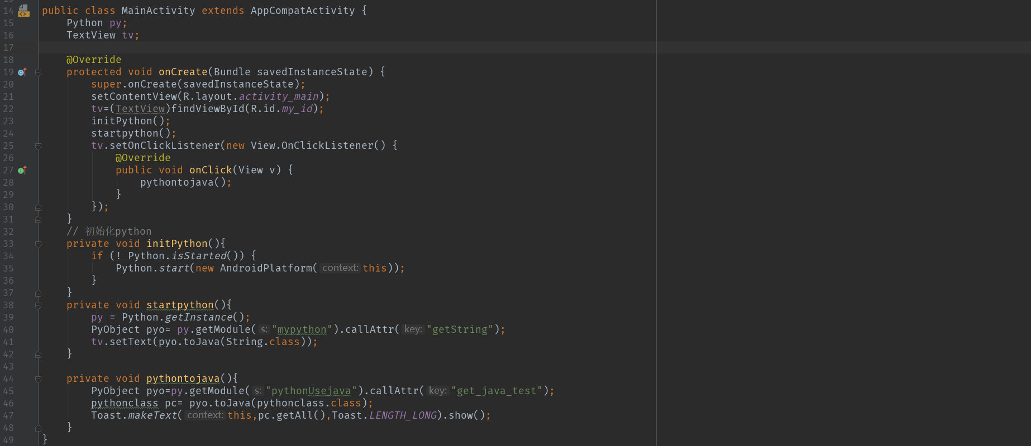Collapse the setOnClickListener anonymous class block
1031x446 pixels.
tap(38, 146)
